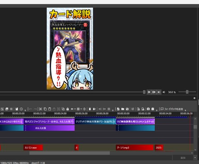
Task: Click the save disk icon beside clock
Action: point(17,109)
